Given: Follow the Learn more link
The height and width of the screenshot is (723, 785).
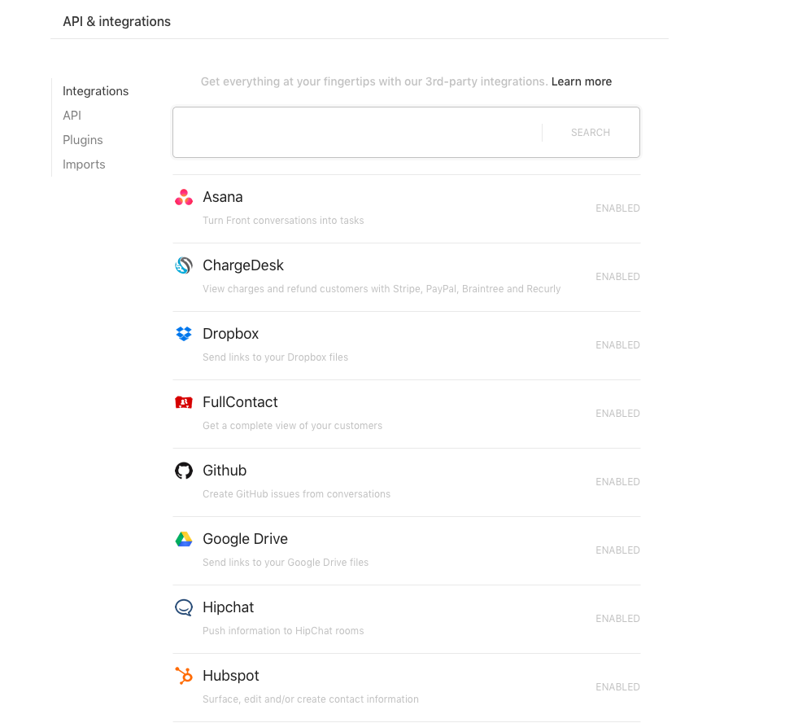Looking at the screenshot, I should [x=582, y=81].
